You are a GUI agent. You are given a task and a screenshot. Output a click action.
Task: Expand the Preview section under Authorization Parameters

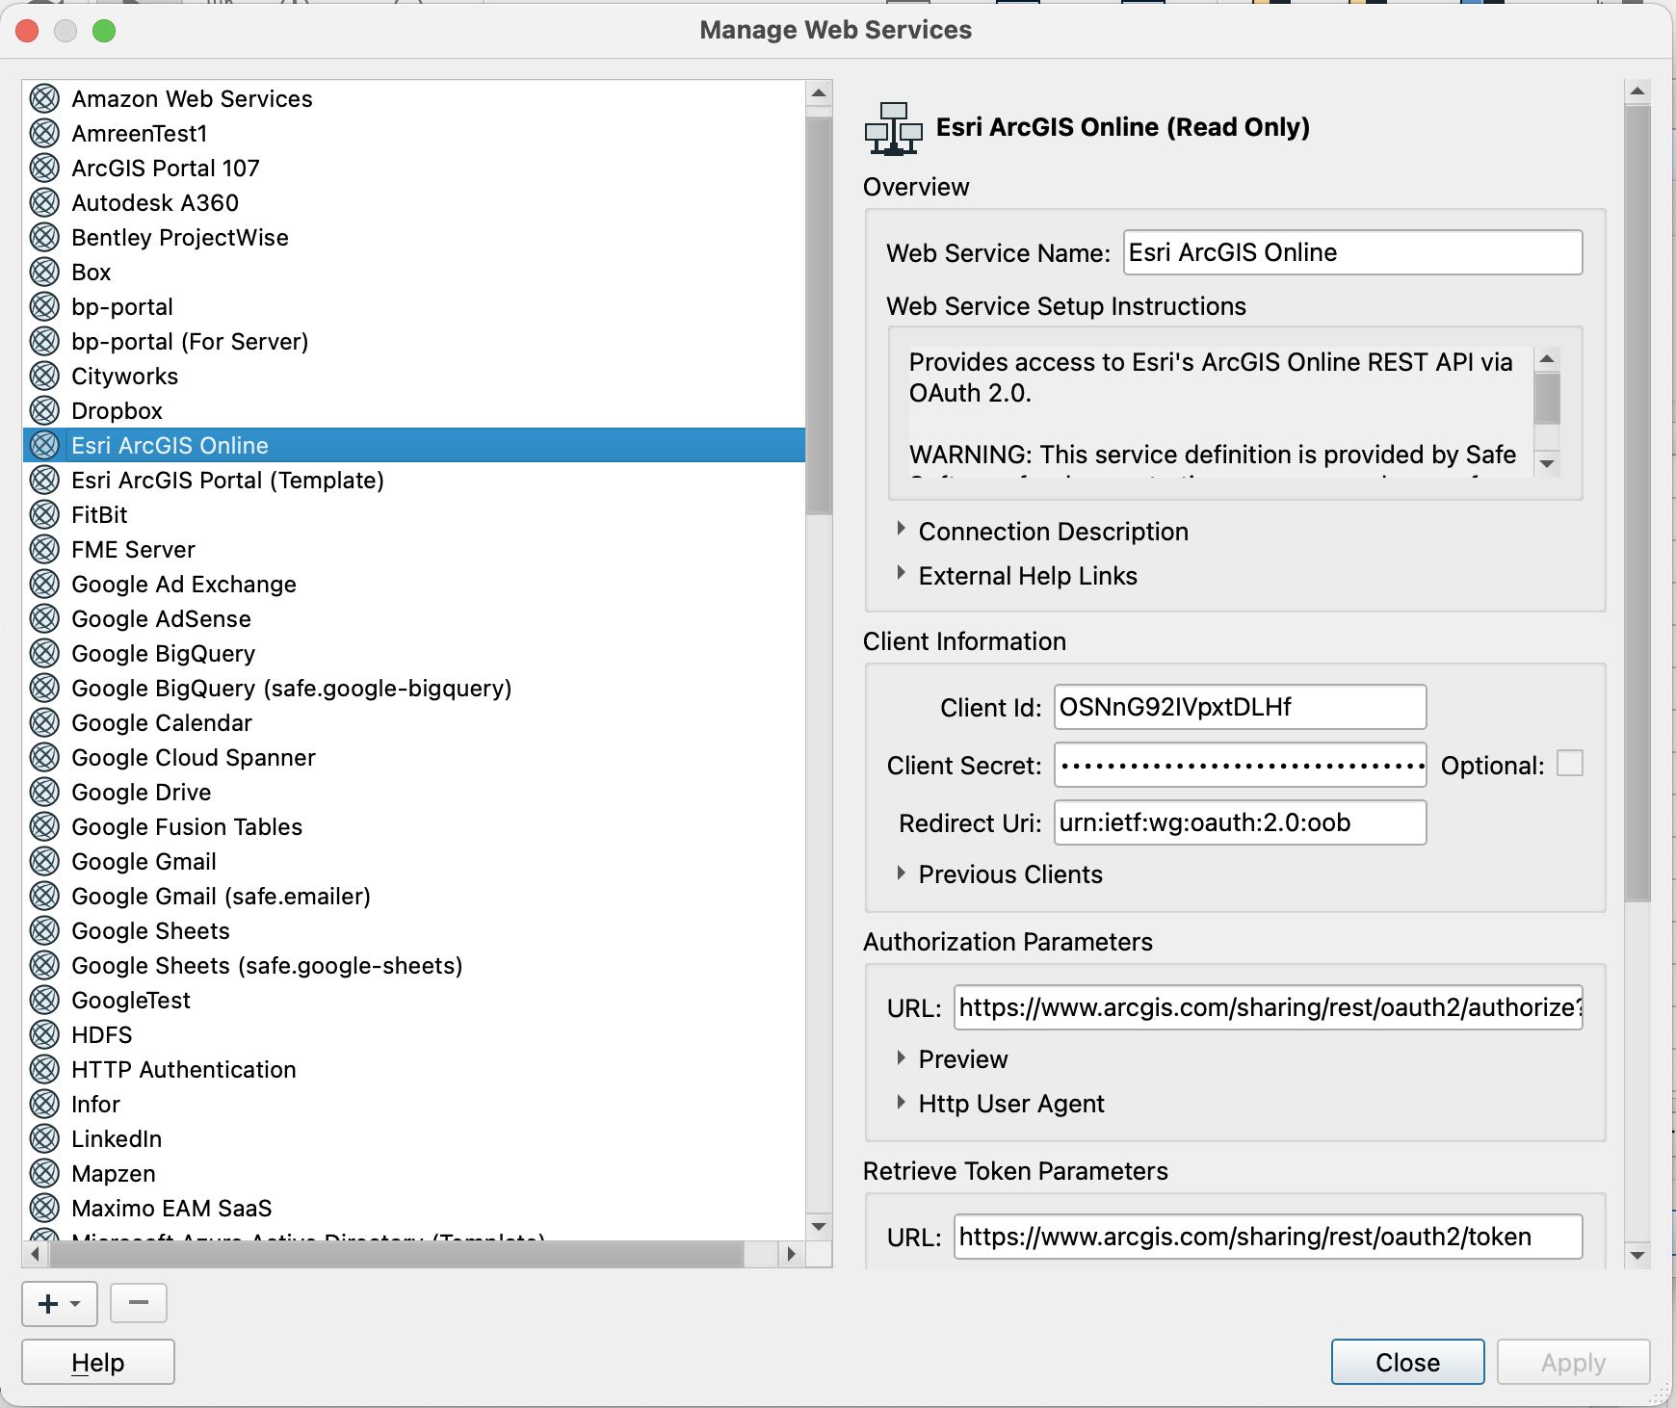[x=901, y=1057]
